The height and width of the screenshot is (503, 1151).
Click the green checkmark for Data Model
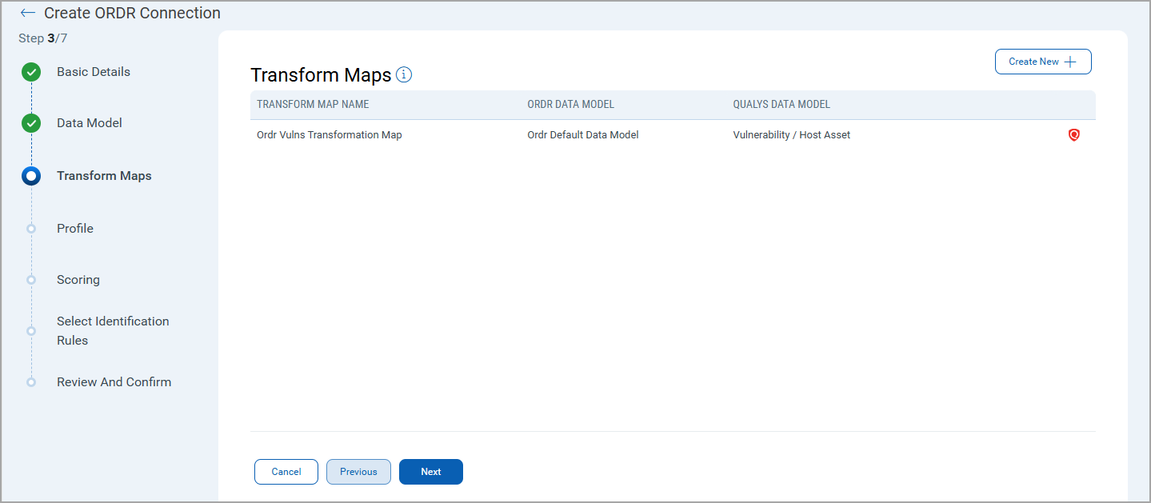click(x=31, y=123)
